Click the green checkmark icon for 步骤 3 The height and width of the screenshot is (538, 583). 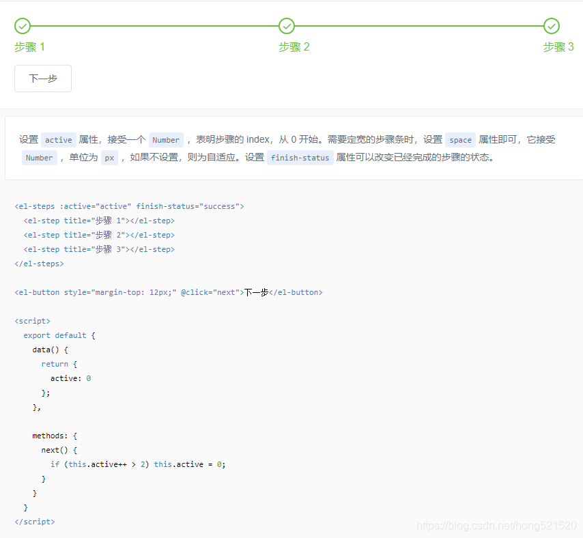pos(552,26)
